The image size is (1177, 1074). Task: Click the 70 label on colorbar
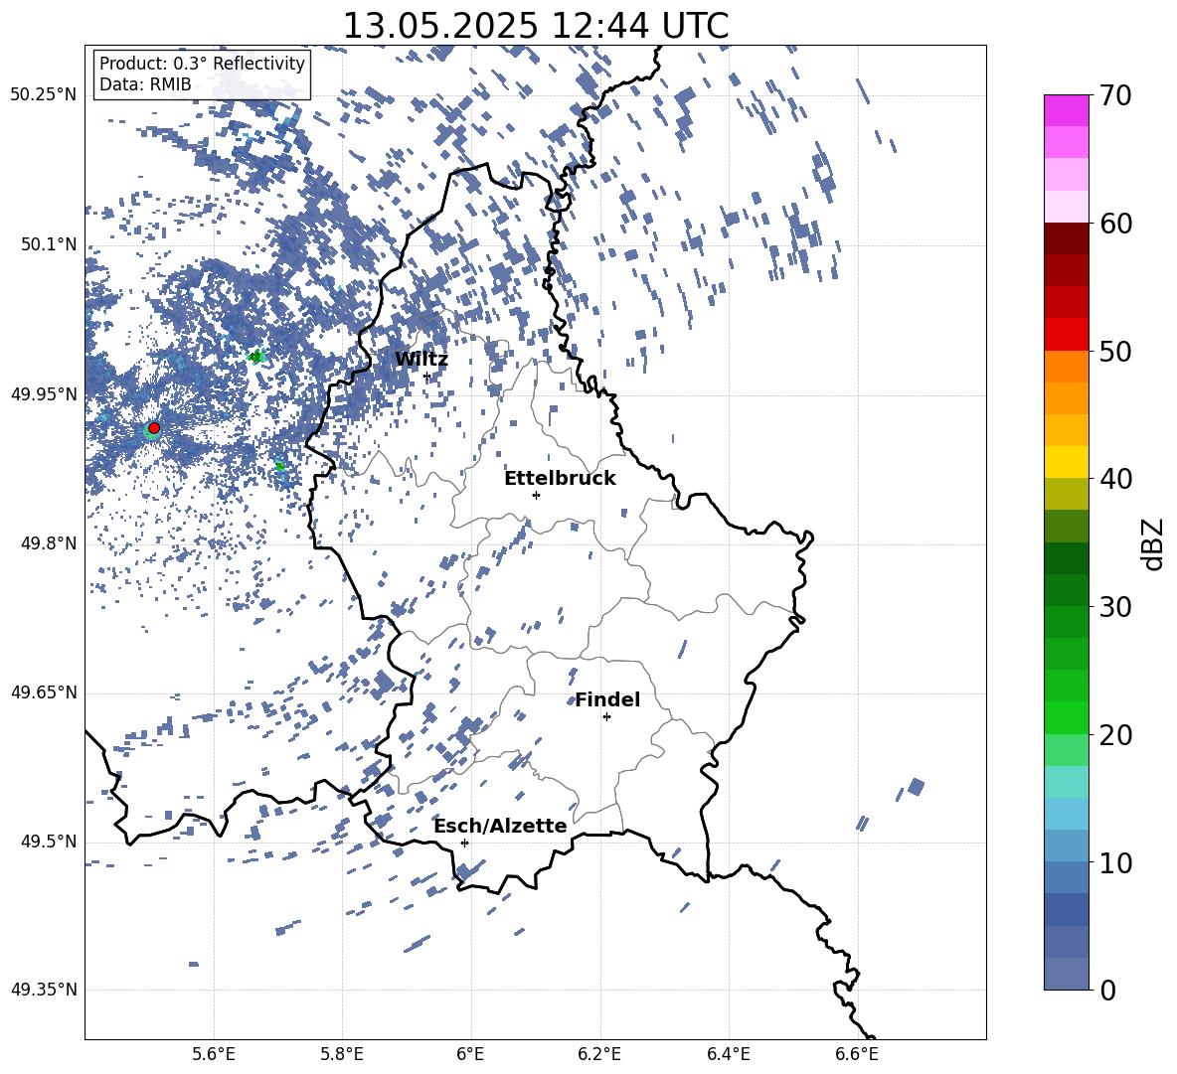(x=1115, y=95)
